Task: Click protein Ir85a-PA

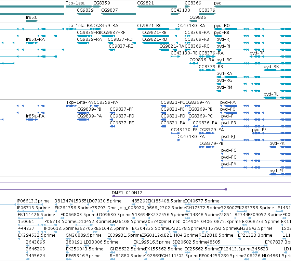Action: pos(35,116)
